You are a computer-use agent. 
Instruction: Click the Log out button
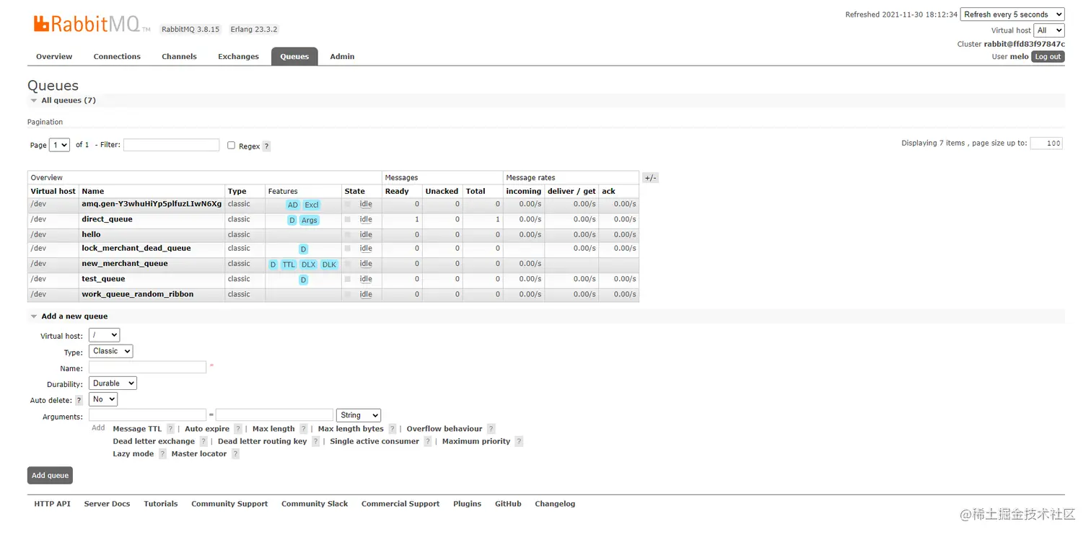coord(1048,57)
